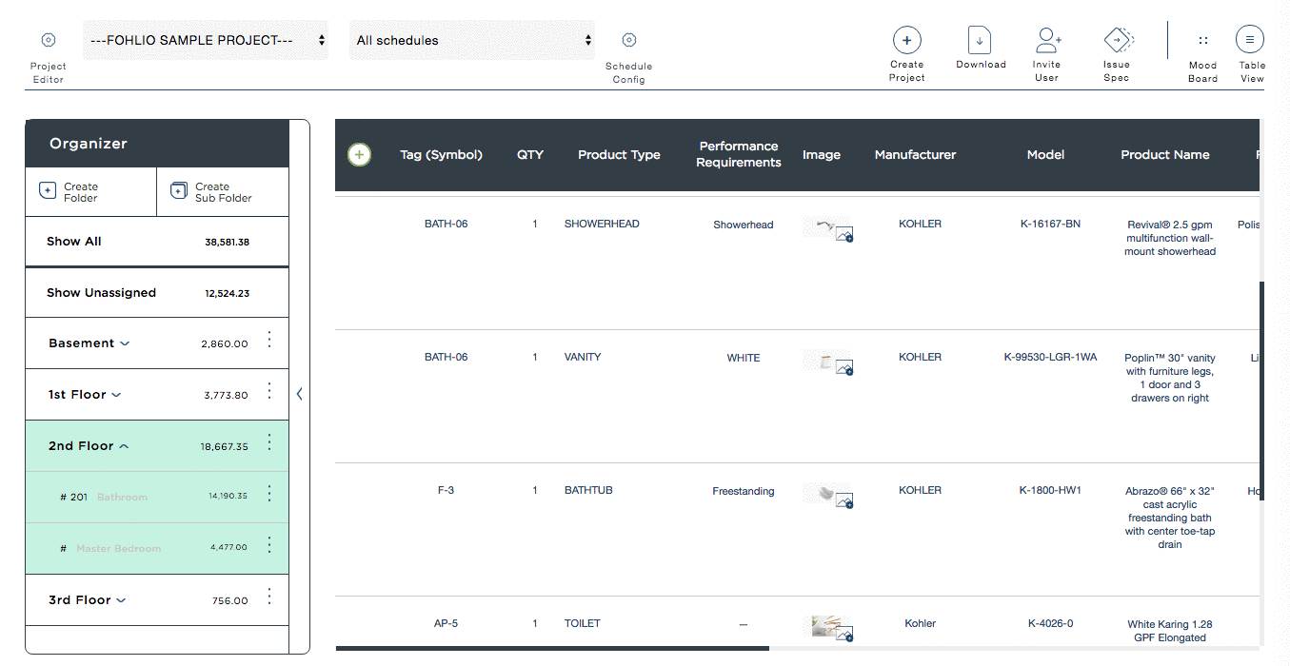Click the Create Project plus icon
1290x666 pixels.
906,40
